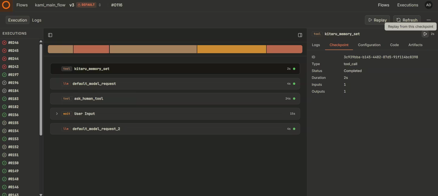Open the three-dot more options menu

tap(429, 20)
